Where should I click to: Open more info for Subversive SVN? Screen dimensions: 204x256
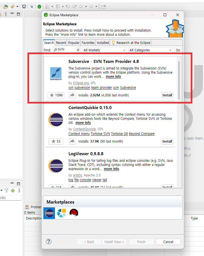pyautogui.click(x=113, y=77)
